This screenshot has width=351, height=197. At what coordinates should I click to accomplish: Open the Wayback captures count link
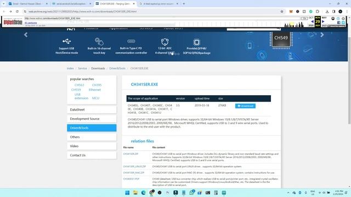click(x=31, y=23)
